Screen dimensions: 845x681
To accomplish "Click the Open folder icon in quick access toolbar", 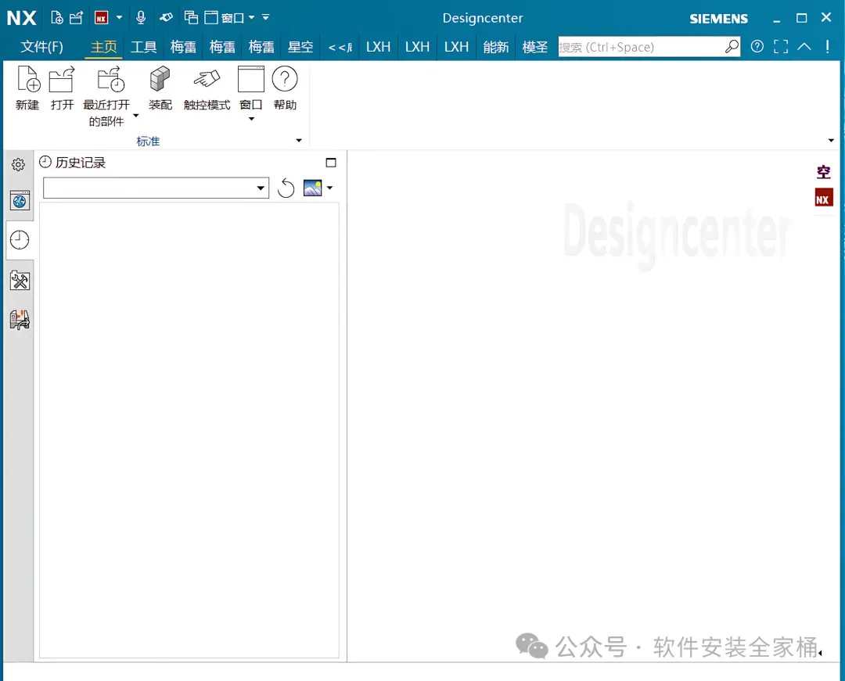I will 77,18.
